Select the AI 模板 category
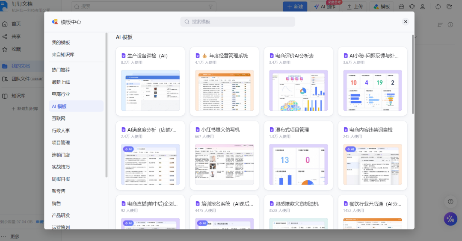Image resolution: width=462 pixels, height=241 pixels. click(x=76, y=106)
